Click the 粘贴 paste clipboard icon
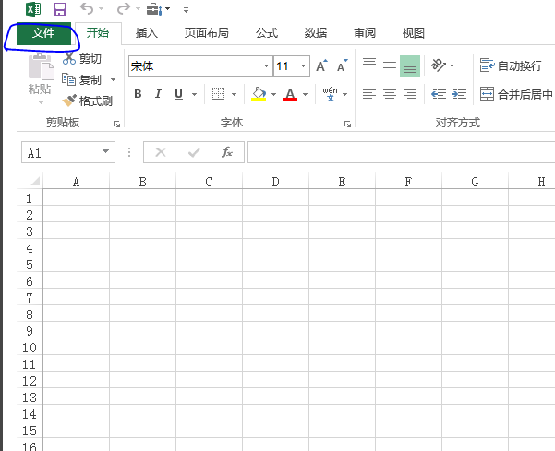Viewport: 555px width, 451px height. point(41,66)
